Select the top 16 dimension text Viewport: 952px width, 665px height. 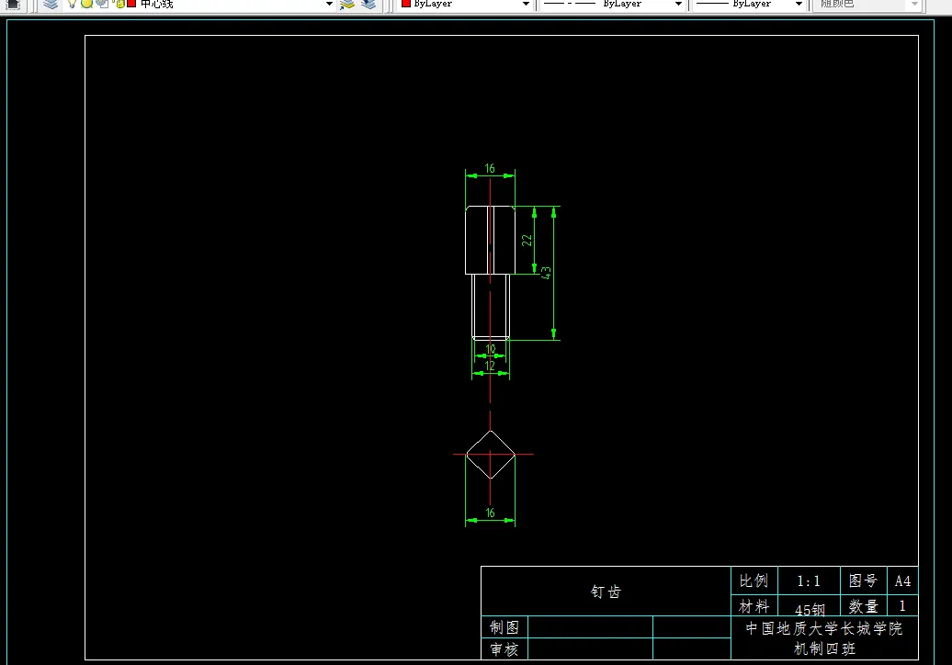tap(490, 168)
